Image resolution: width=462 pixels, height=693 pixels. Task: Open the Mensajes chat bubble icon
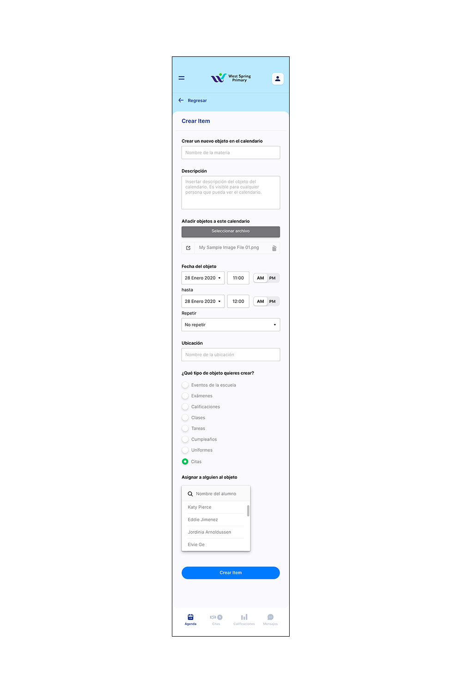pos(271,617)
